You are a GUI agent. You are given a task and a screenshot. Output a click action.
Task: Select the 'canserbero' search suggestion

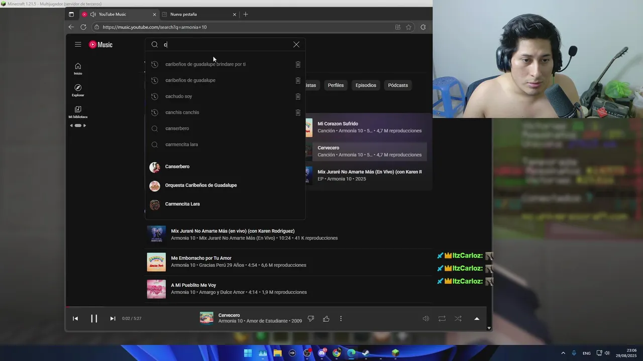(177, 128)
